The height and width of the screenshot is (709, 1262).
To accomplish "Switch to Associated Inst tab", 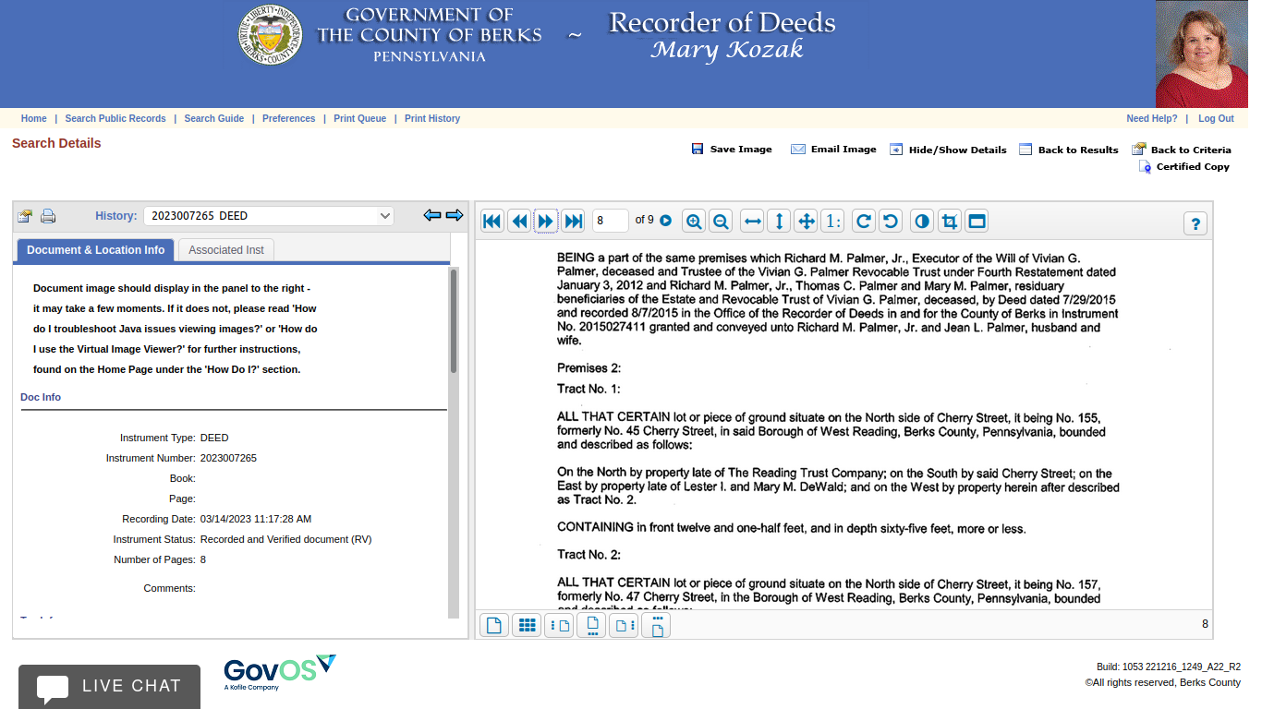I will pyautogui.click(x=226, y=250).
